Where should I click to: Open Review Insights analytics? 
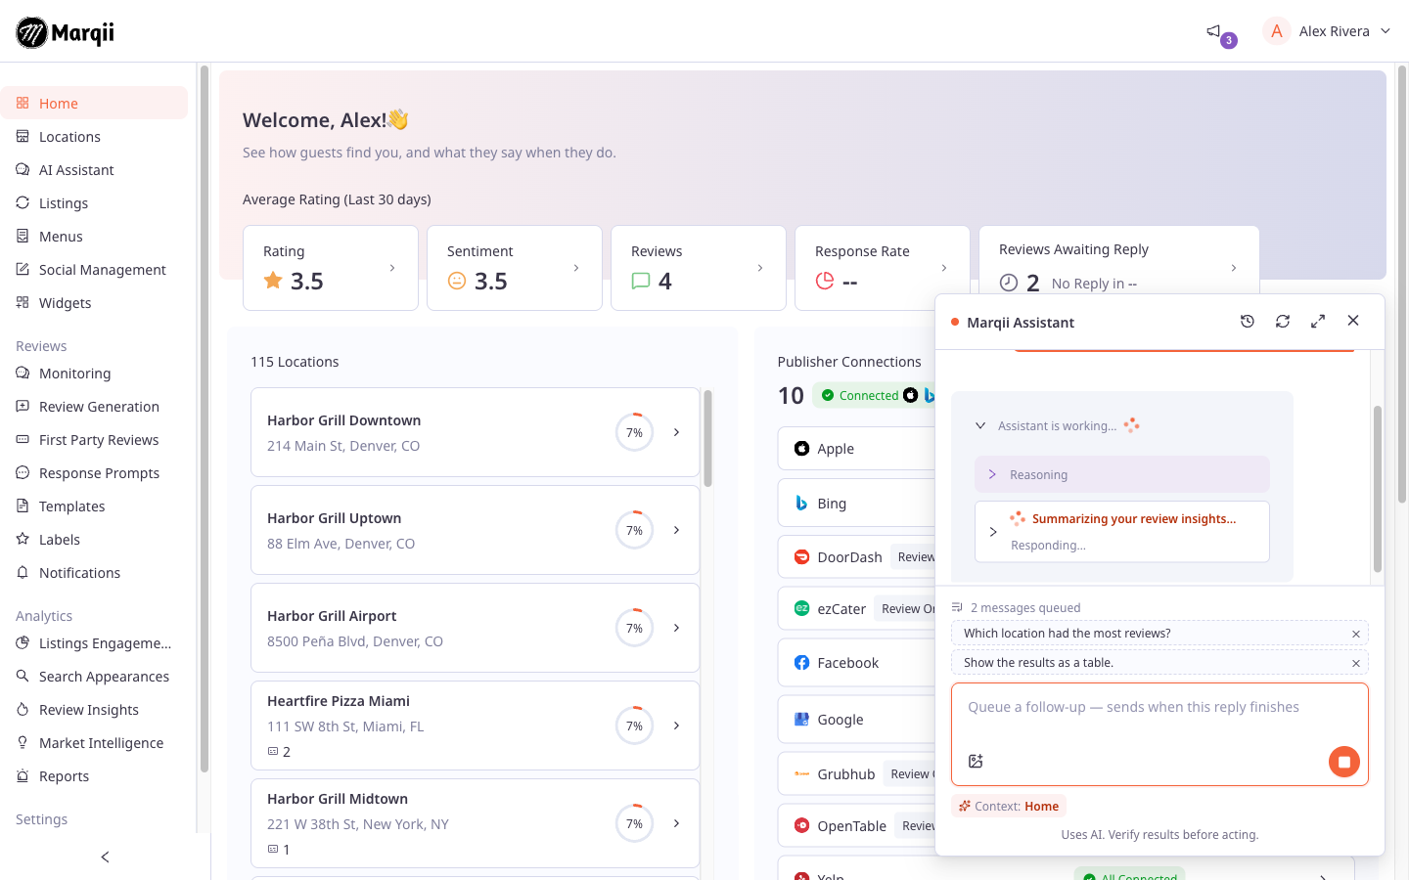point(94,710)
